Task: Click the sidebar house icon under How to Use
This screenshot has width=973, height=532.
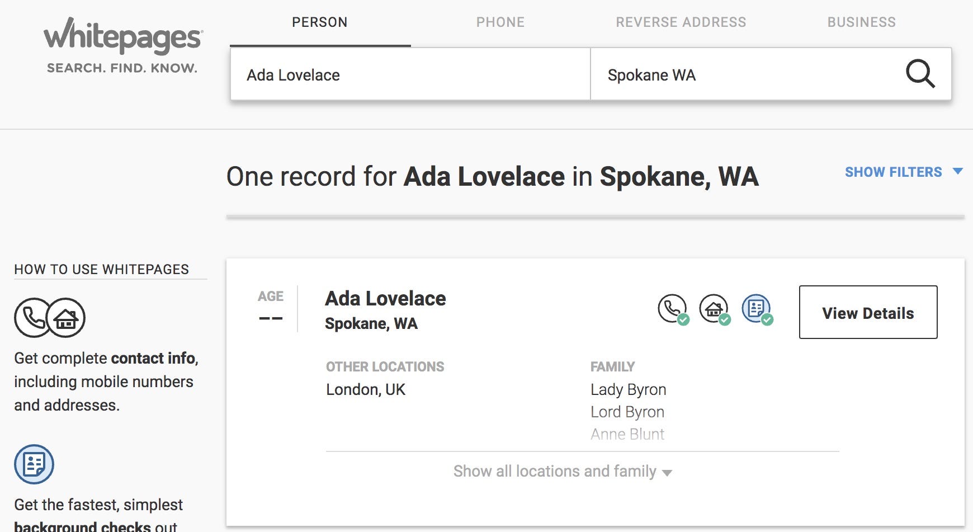Action: [66, 318]
